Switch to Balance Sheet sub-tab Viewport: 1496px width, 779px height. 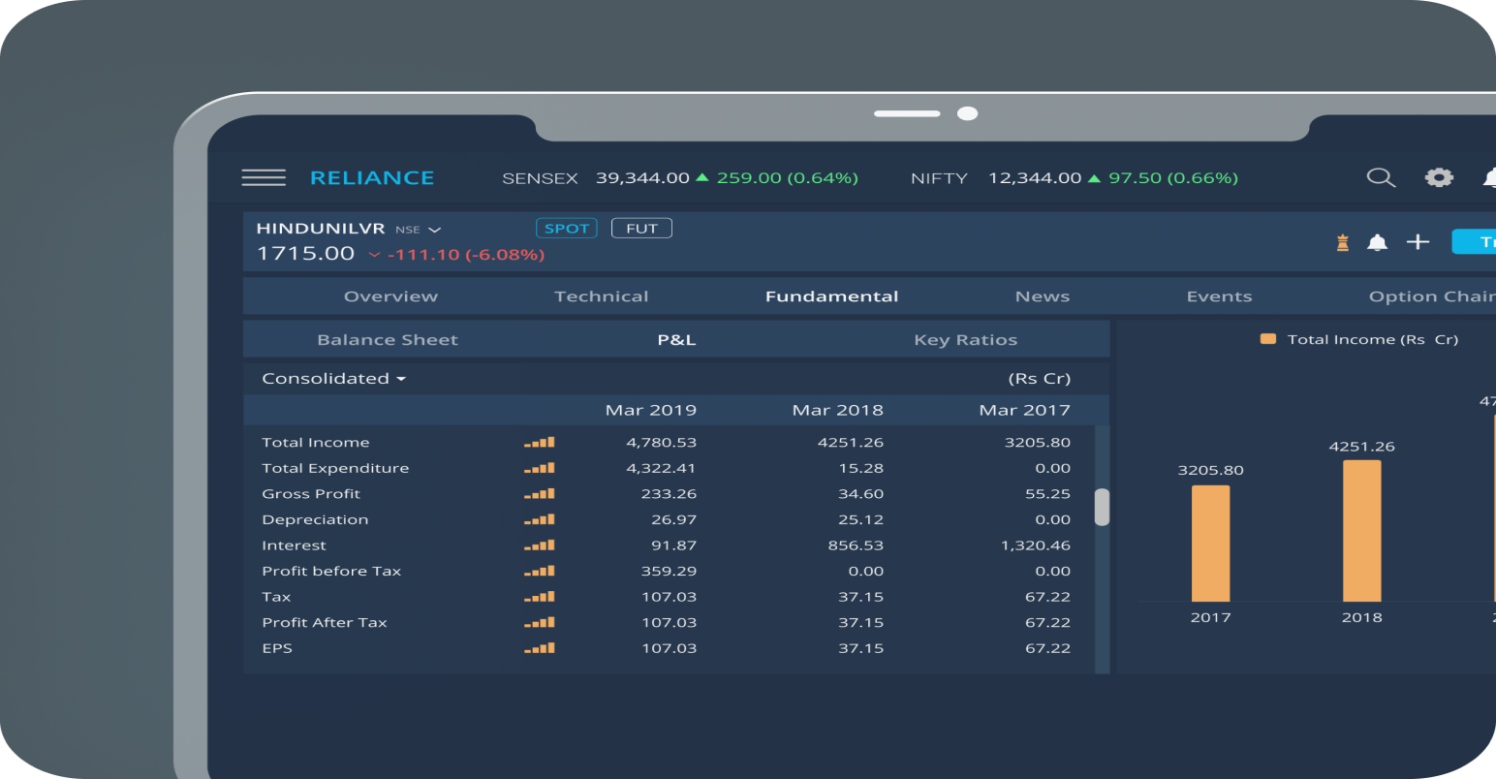pos(388,340)
